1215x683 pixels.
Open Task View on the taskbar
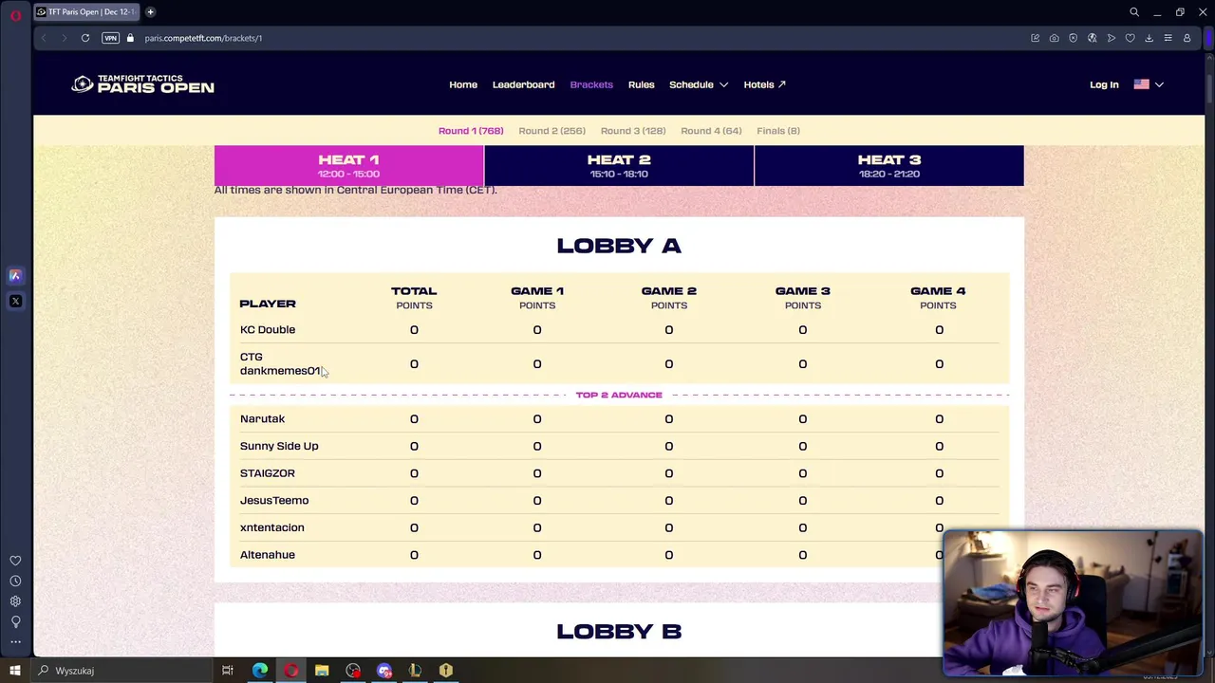(228, 671)
